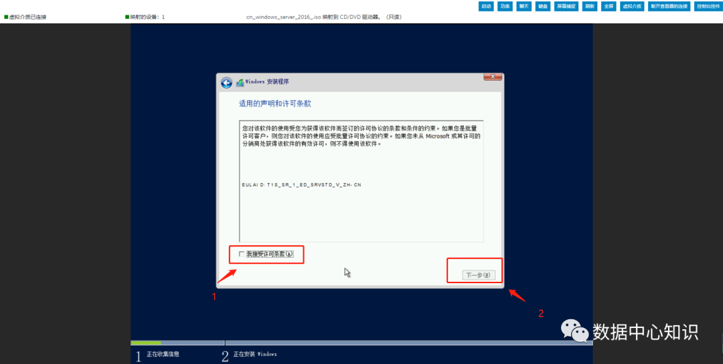Click inside the license terms text box
This screenshot has width=723, height=364.
[361, 181]
